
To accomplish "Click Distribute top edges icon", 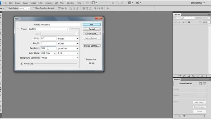I will (x=84, y=8).
